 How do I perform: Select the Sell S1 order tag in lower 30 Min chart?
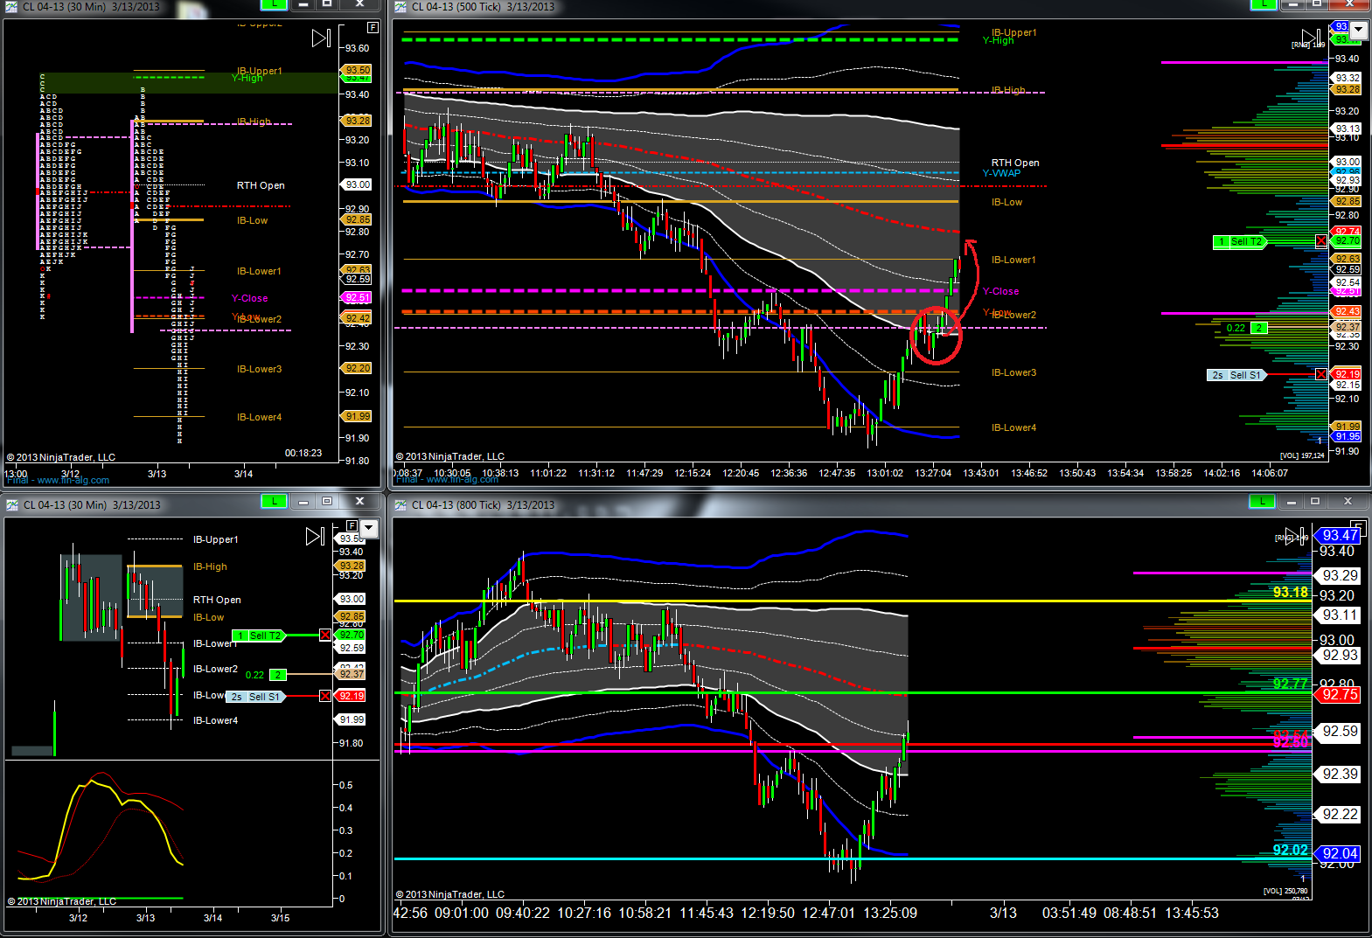pos(256,697)
